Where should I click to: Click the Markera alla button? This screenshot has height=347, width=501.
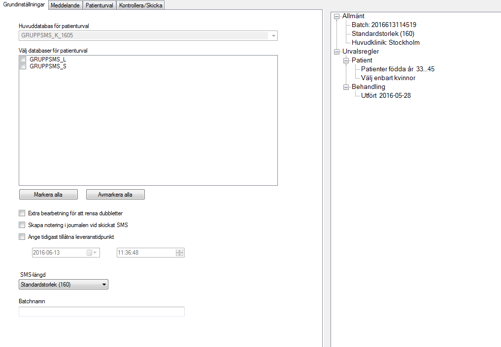[48, 194]
